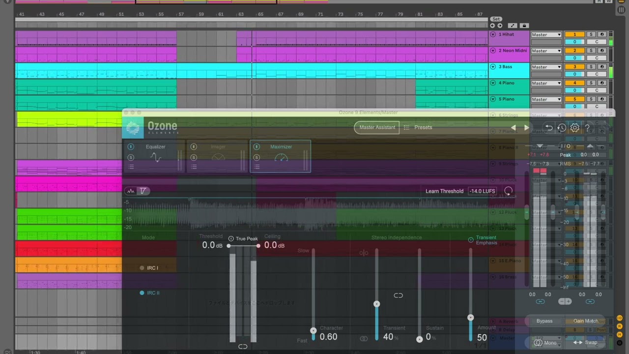The image size is (629, 354).
Task: Click the Transient slider handle
Action: coord(376,304)
